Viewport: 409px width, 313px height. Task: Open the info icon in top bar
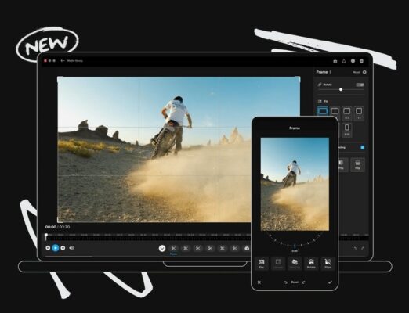pyautogui.click(x=353, y=61)
